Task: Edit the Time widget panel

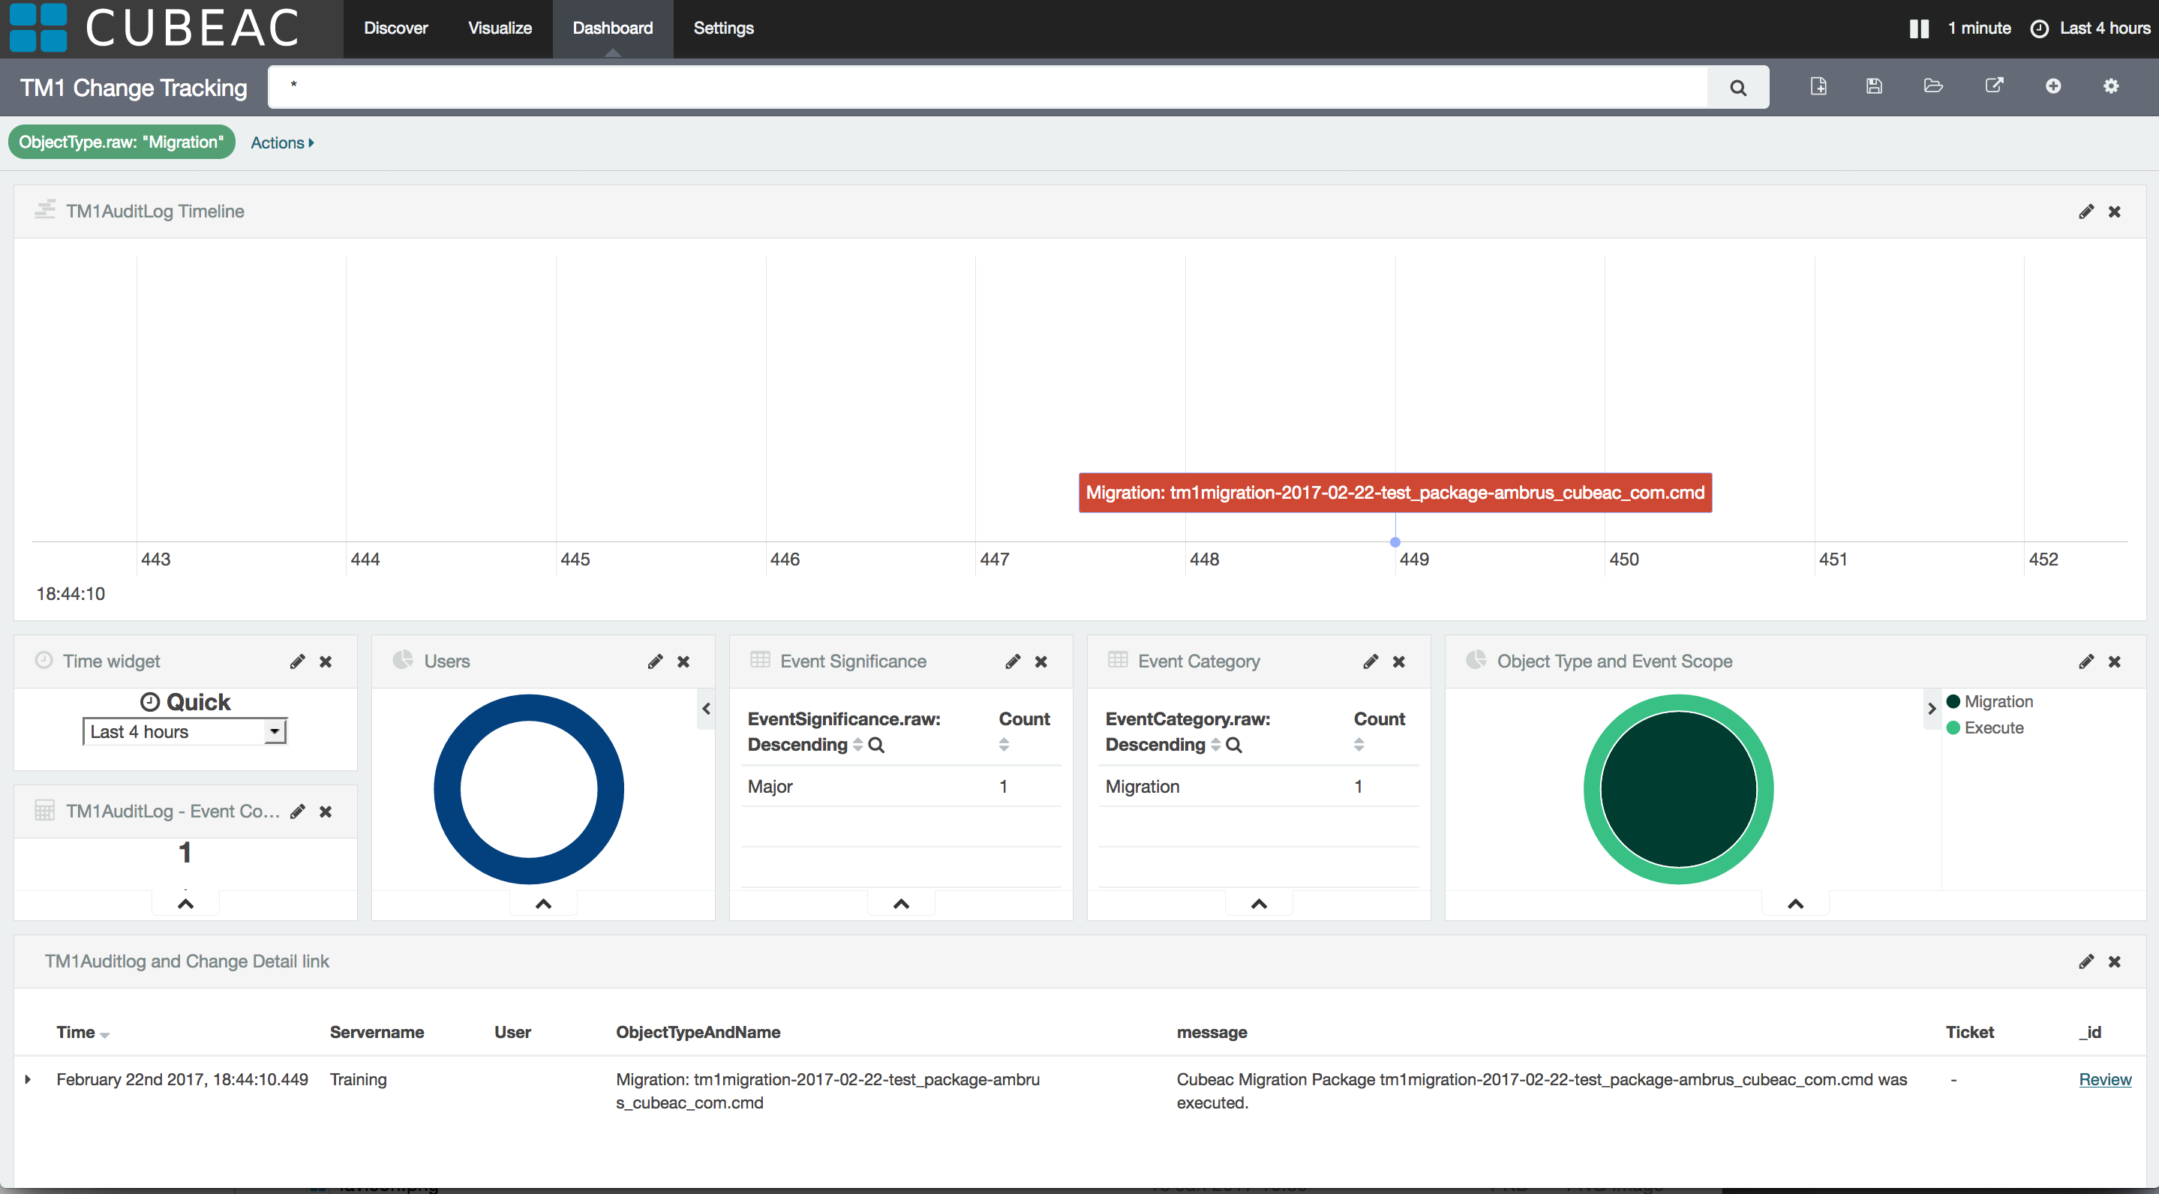Action: pos(298,662)
